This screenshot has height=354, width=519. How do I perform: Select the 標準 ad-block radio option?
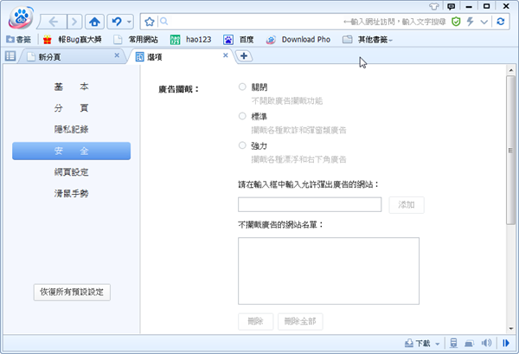(x=242, y=116)
